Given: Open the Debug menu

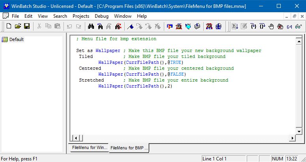Looking at the screenshot, I should click(101, 16).
